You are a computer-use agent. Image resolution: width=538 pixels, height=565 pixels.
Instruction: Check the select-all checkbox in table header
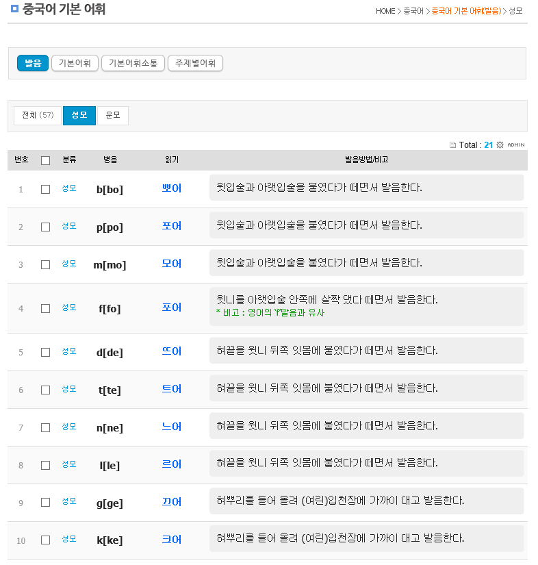45,160
